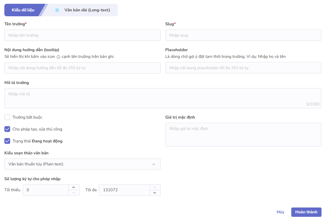Toggle the Trạng thái Đang hoạt động checkbox

click(x=7, y=141)
